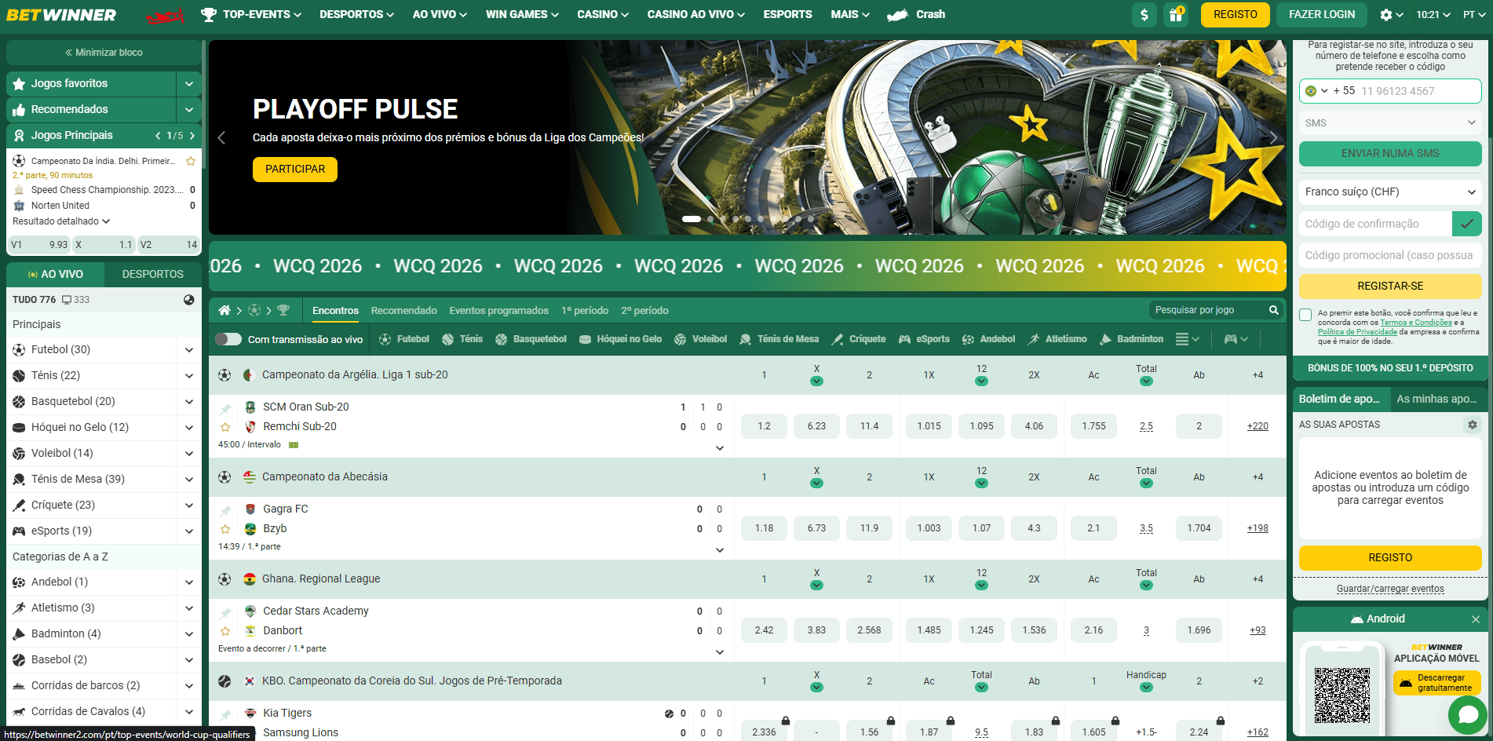
Task: Open the CASINO menu in top navigation
Action: pos(602,14)
